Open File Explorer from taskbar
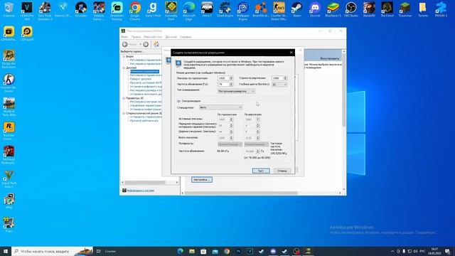 pyautogui.click(x=192, y=251)
